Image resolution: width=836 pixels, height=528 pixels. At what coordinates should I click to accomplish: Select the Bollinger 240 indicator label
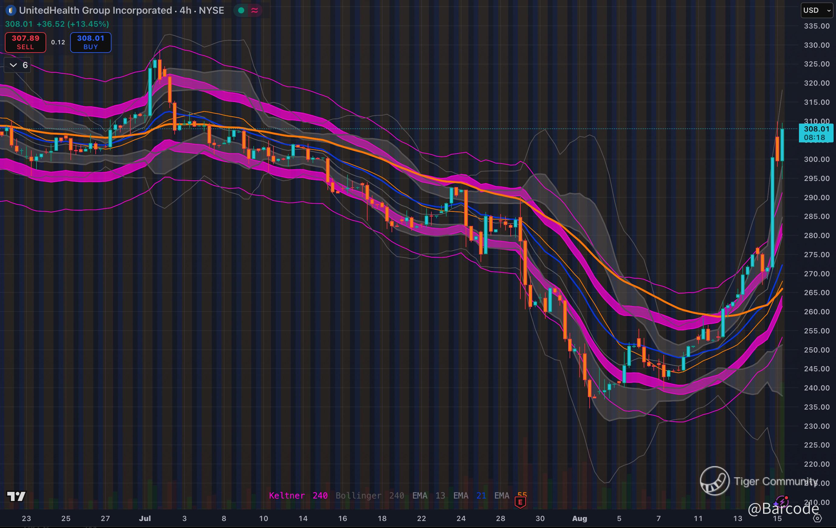[x=370, y=496]
